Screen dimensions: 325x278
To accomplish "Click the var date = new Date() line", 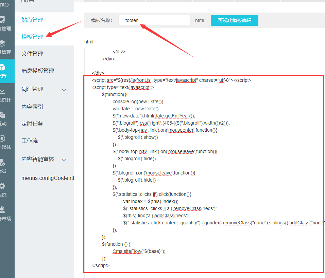I will click(x=136, y=109).
